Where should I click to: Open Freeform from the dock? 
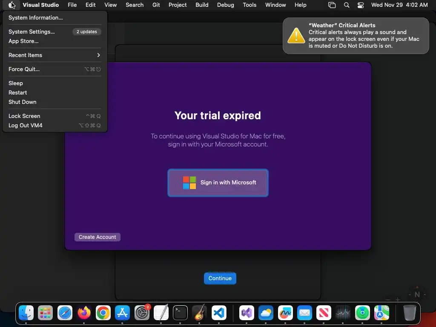(285, 313)
